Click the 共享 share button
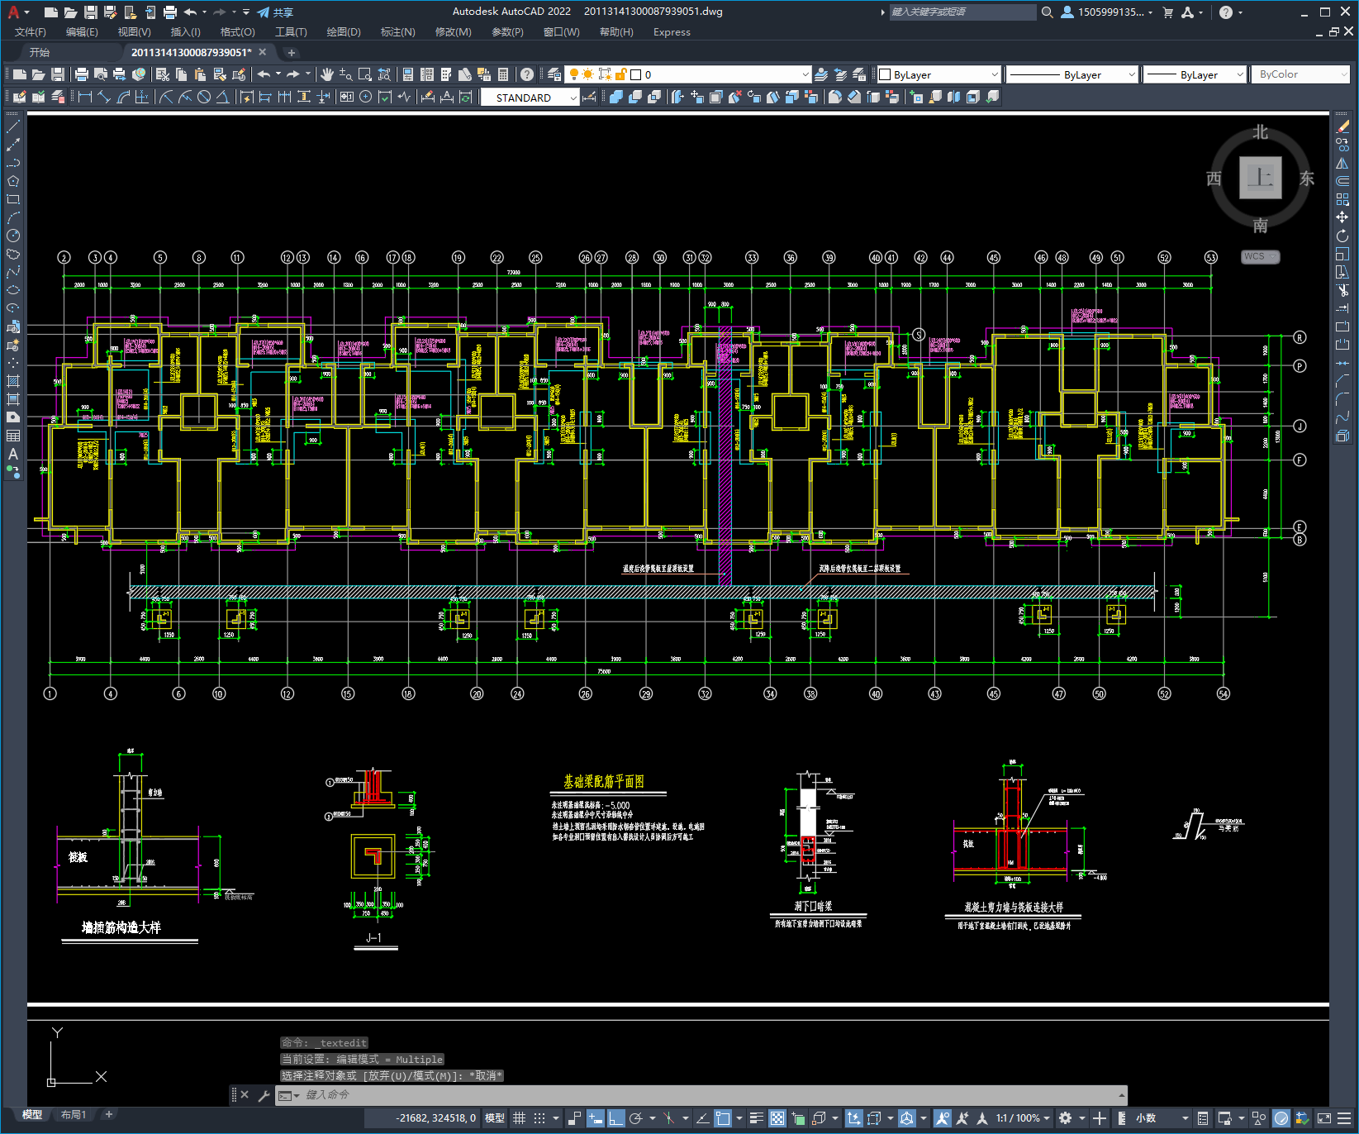The width and height of the screenshot is (1359, 1134). click(x=276, y=12)
